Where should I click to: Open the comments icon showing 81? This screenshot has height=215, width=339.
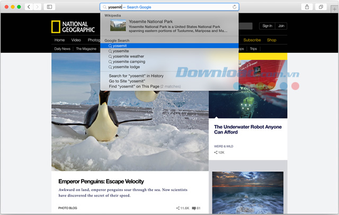[x=194, y=208]
